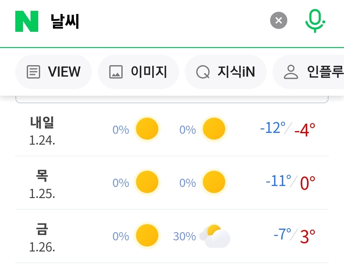Tap the morning sun icon for 금 1.26.
Screen dimensions: 344x269
pos(147,235)
